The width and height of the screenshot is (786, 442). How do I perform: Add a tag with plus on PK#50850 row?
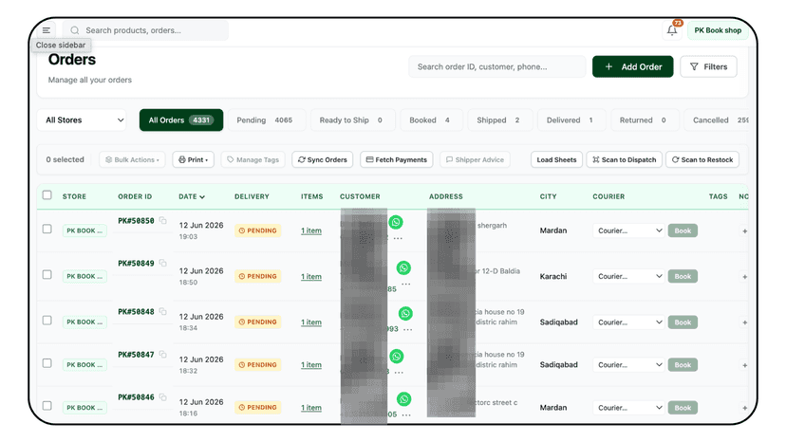(745, 231)
